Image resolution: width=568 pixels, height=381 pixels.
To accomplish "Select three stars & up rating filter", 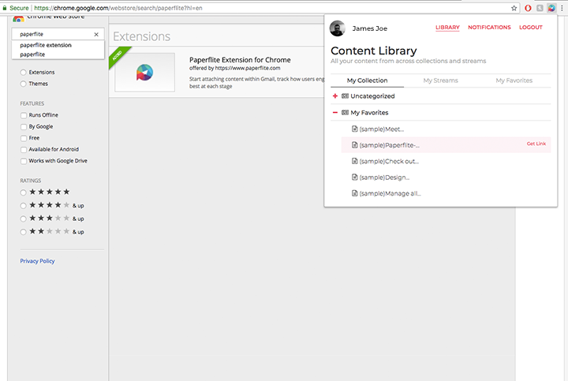I will (x=23, y=219).
